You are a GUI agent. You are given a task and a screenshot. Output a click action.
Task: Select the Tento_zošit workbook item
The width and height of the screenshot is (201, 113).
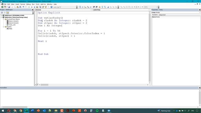[x=11, y=25]
